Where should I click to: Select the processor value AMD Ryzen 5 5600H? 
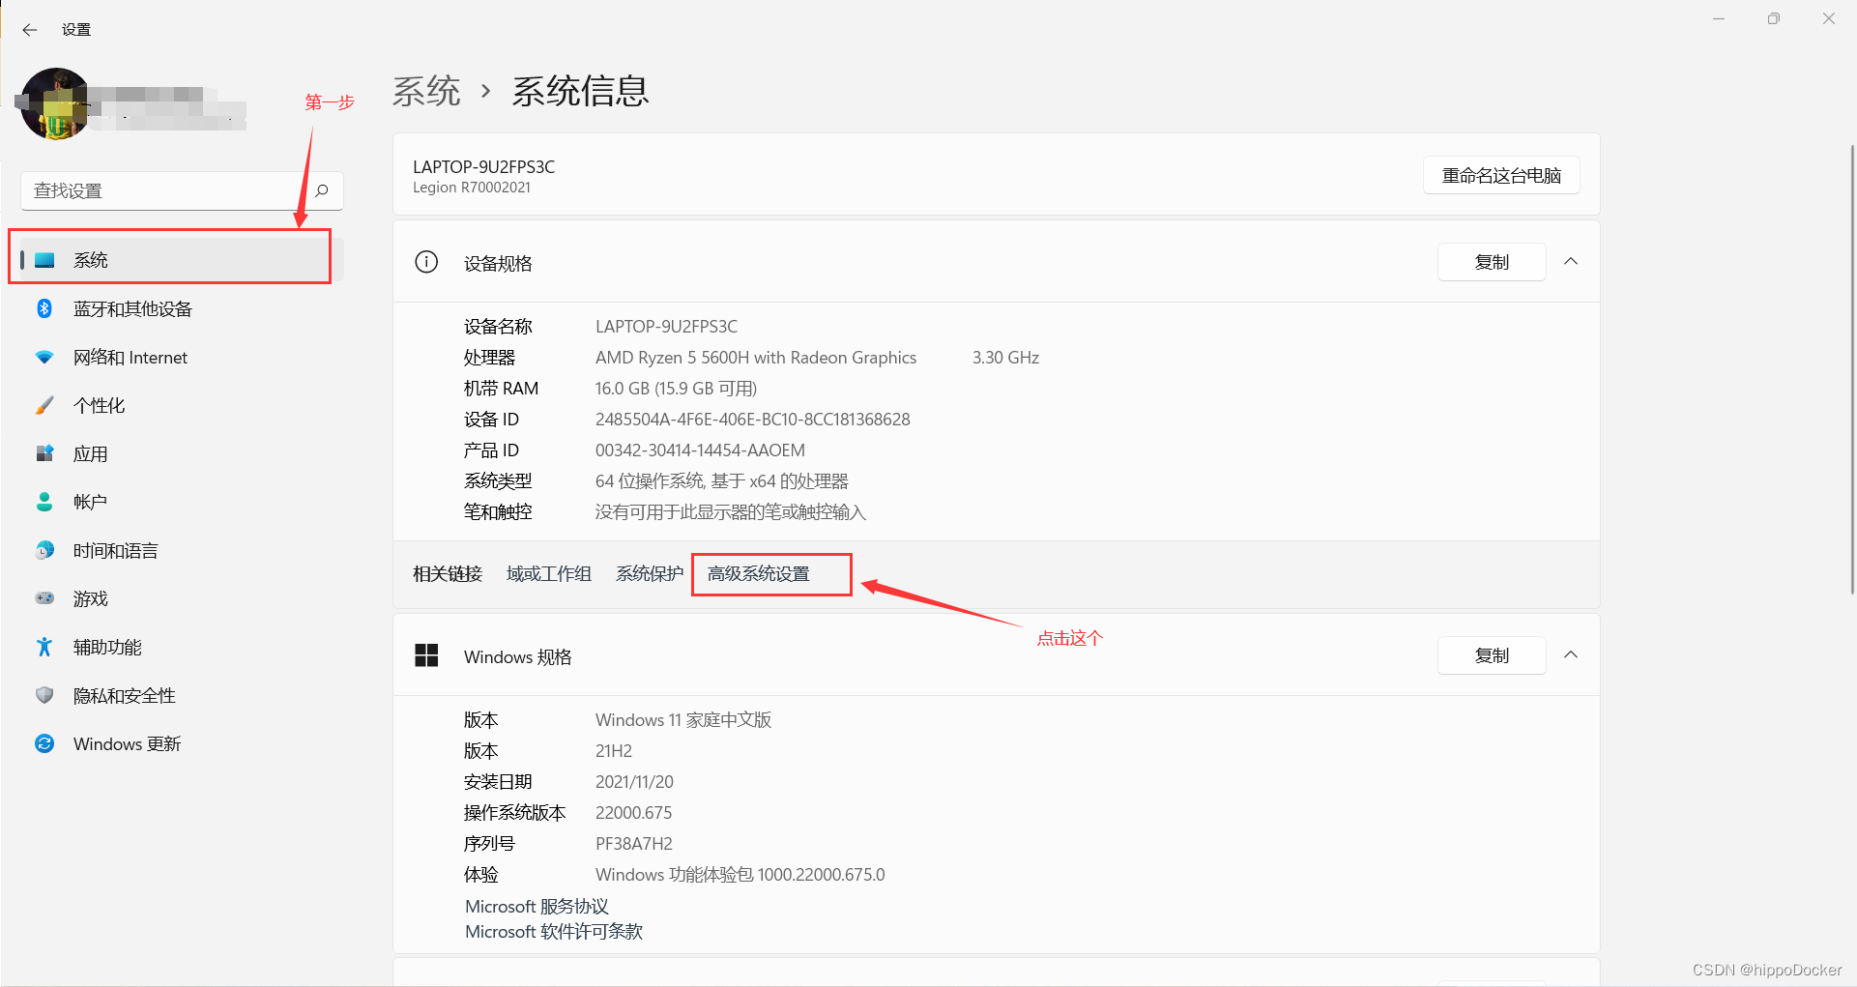tap(756, 358)
